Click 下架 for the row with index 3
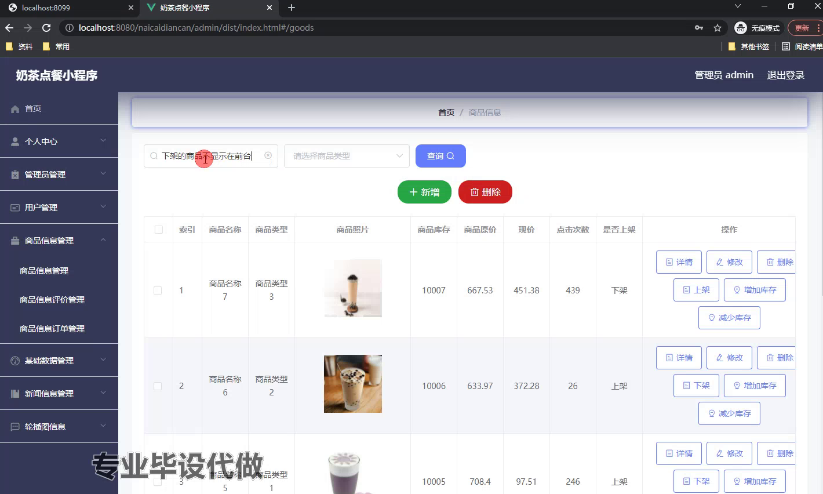This screenshot has width=823, height=494. [x=696, y=481]
